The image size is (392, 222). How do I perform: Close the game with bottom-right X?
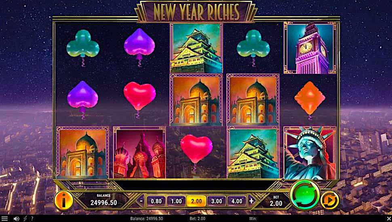[388, 219]
